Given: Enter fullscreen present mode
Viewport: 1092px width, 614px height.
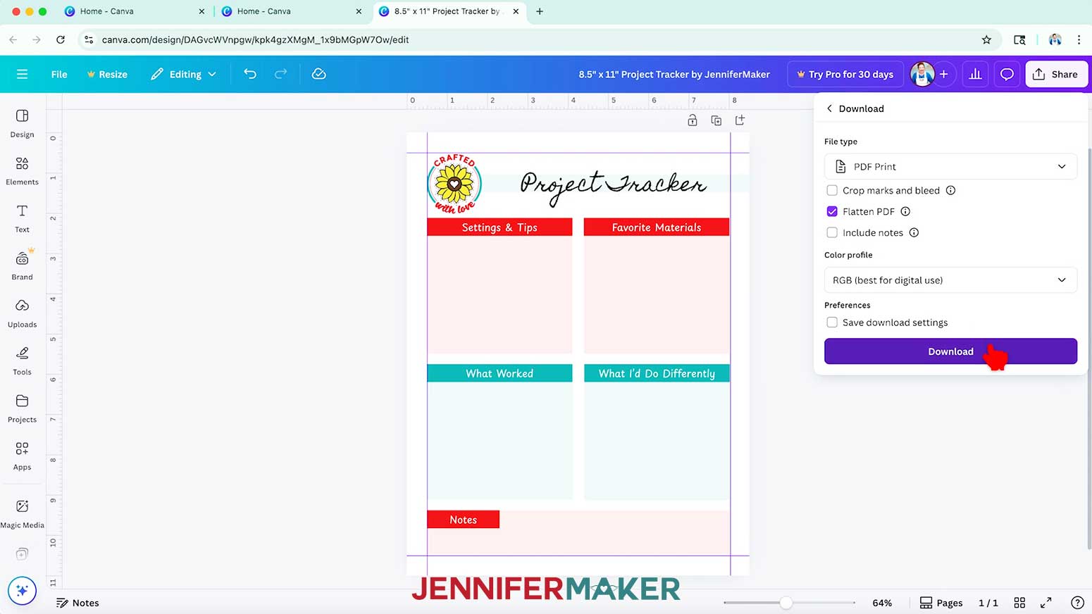Looking at the screenshot, I should 1046,603.
